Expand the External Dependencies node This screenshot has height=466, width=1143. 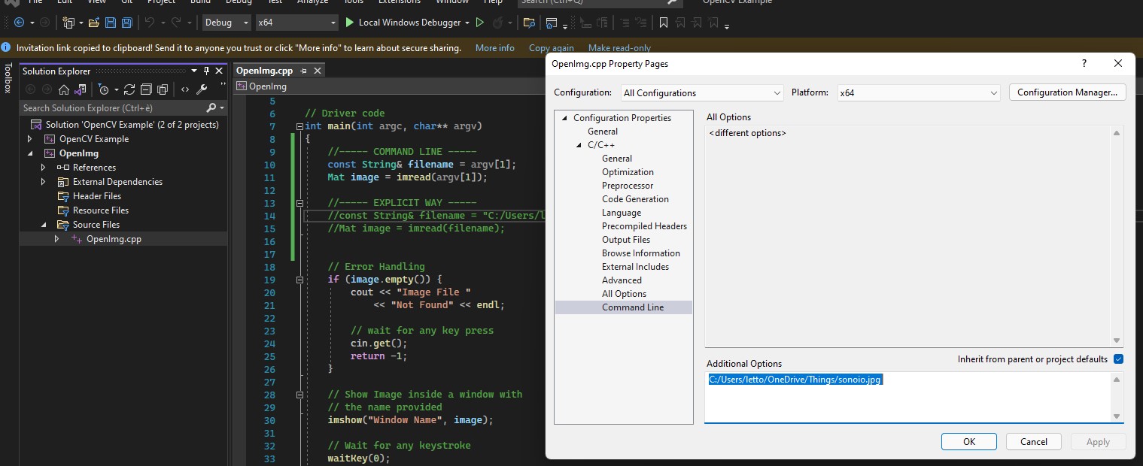point(44,182)
